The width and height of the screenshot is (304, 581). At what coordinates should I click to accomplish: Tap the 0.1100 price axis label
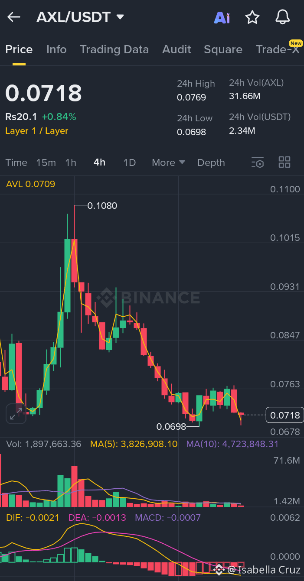click(285, 189)
